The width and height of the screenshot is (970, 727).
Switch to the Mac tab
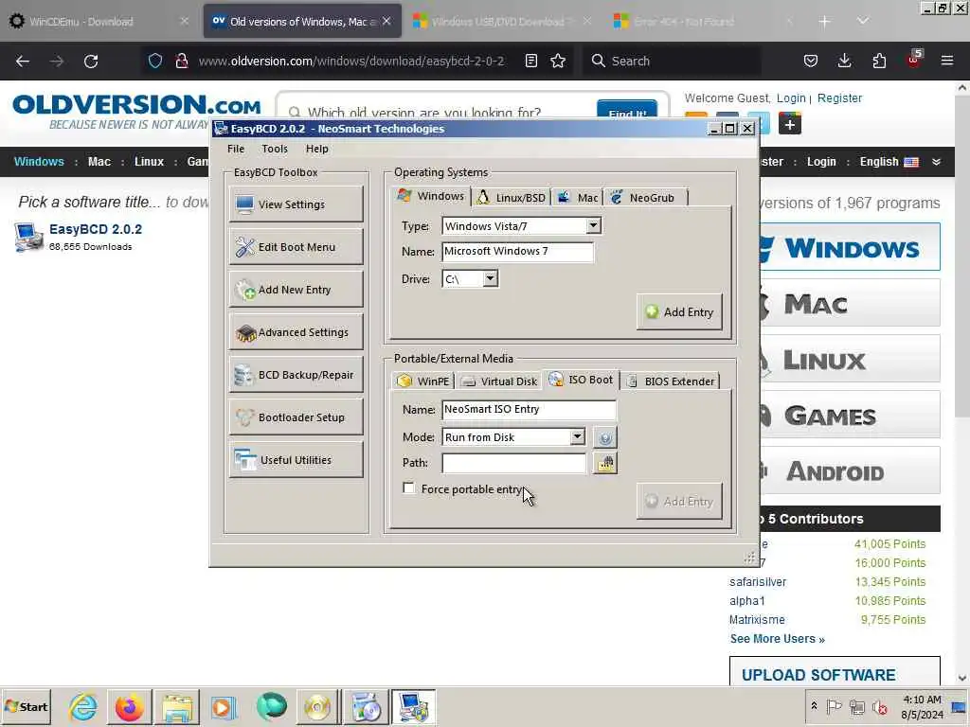[x=578, y=198]
